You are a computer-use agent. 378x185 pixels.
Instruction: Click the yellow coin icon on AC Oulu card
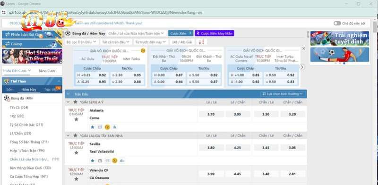click(x=143, y=50)
